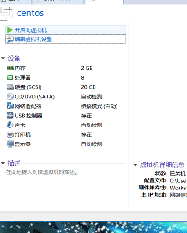The image size is (187, 233).
Task: Click the centos virtual machine icon in header
Action: tap(6, 14)
